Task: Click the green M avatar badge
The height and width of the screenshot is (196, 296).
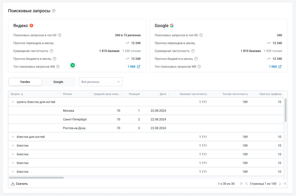Action: coord(73,65)
